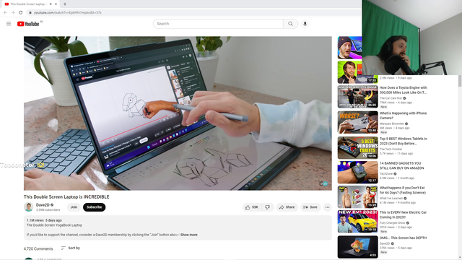Viewport: 462px width, 260px height.
Task: Open a new browser tab
Action: (65, 4)
